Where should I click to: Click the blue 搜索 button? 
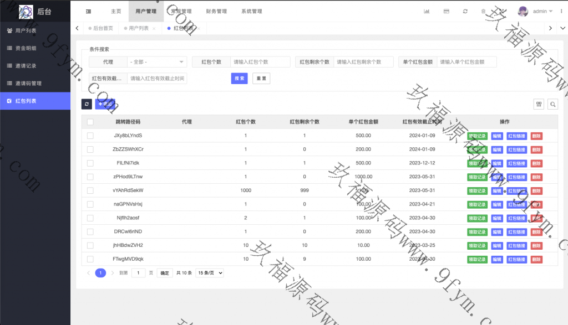click(x=239, y=79)
